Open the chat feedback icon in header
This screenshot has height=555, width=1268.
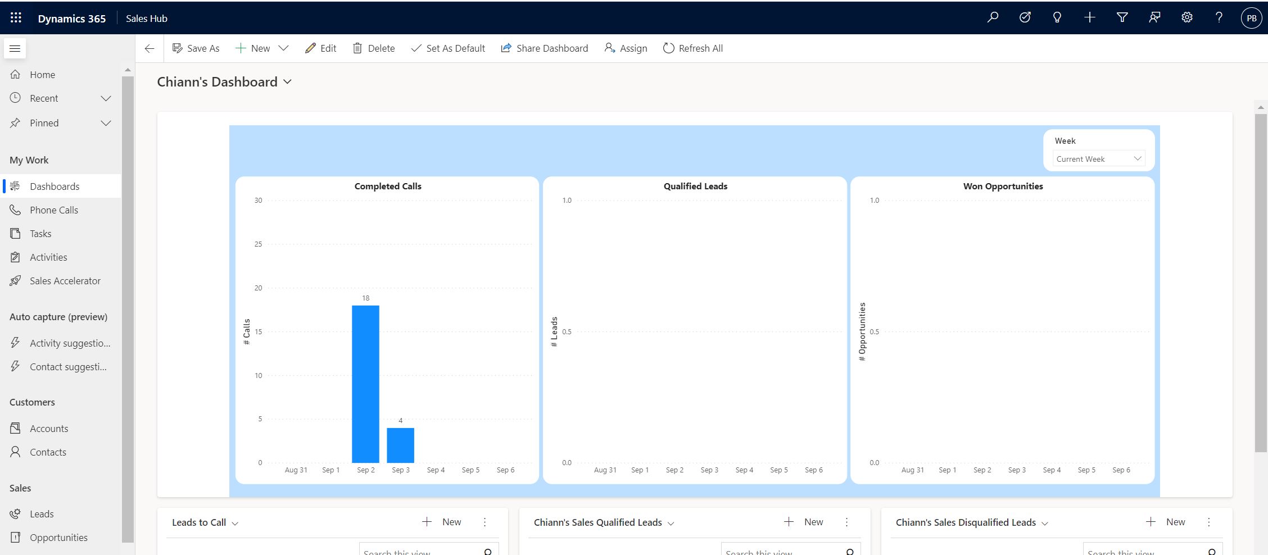[1154, 17]
